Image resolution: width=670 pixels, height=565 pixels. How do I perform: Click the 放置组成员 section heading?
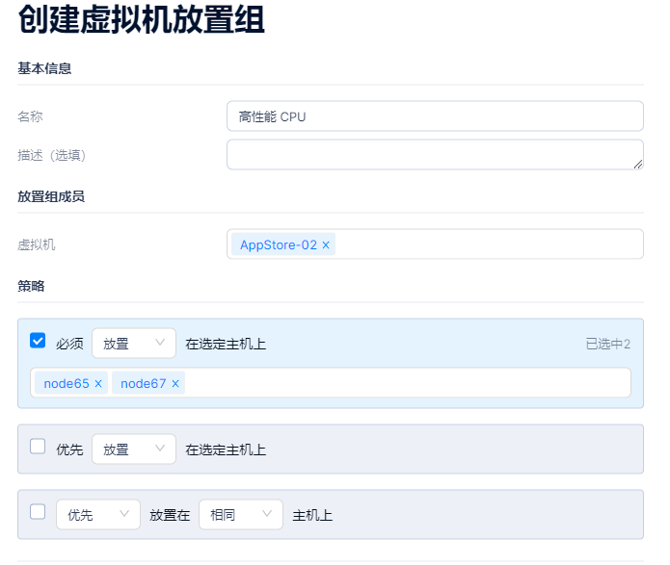click(51, 196)
